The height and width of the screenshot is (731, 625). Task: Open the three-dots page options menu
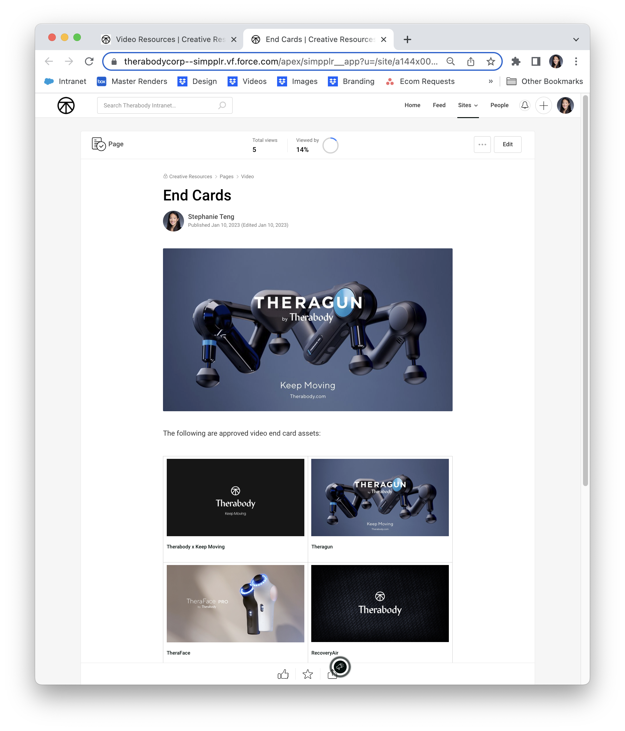(x=482, y=144)
